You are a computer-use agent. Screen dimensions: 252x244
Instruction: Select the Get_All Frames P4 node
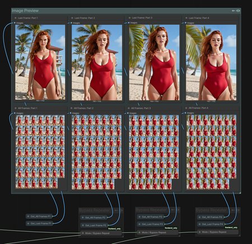coord(211,217)
